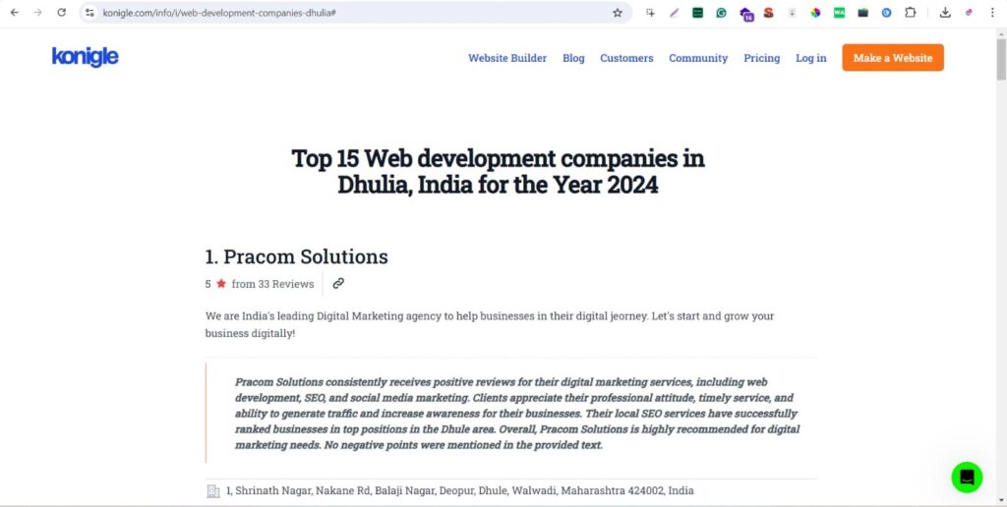This screenshot has height=507, width=1007.
Task: Click the browser forward arrow
Action: coord(38,12)
